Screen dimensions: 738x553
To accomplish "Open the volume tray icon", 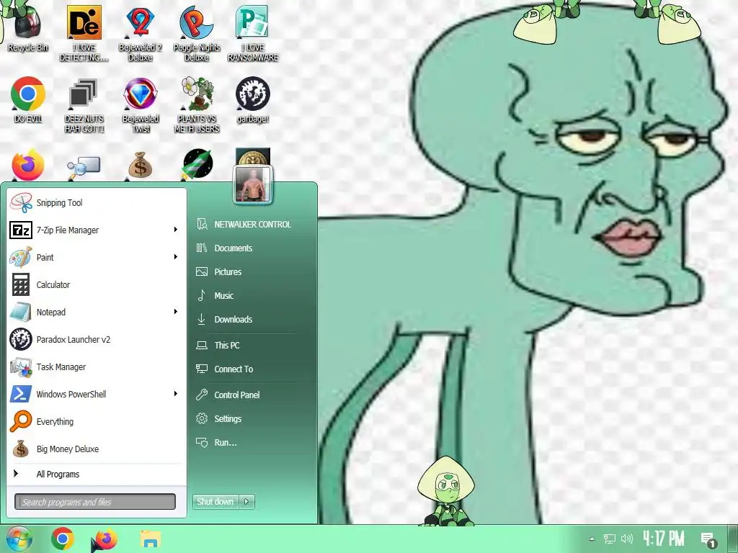I will coord(627,539).
